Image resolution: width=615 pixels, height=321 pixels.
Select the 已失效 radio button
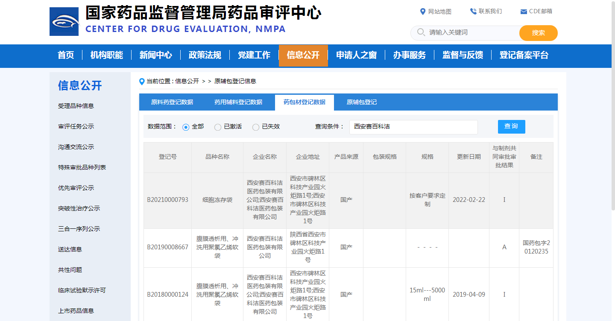(256, 127)
